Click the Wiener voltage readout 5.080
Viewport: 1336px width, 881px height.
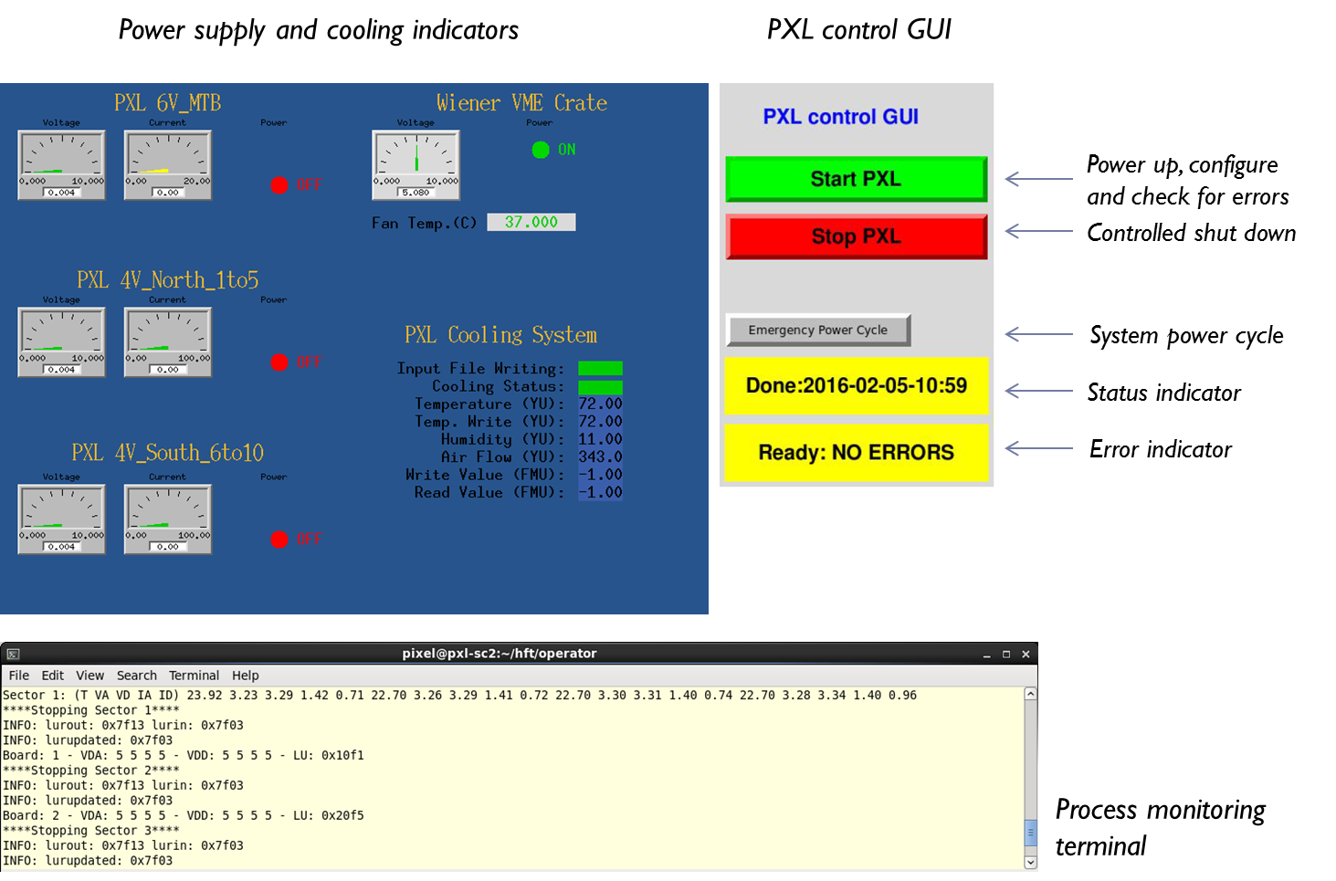[x=416, y=193]
